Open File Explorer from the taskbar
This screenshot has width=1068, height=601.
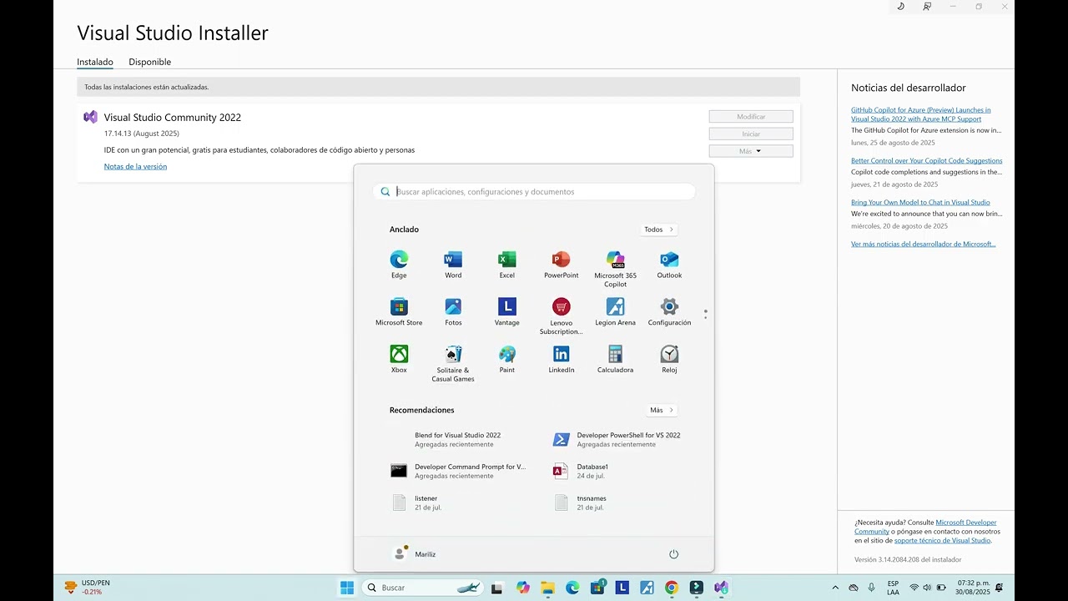(x=547, y=588)
